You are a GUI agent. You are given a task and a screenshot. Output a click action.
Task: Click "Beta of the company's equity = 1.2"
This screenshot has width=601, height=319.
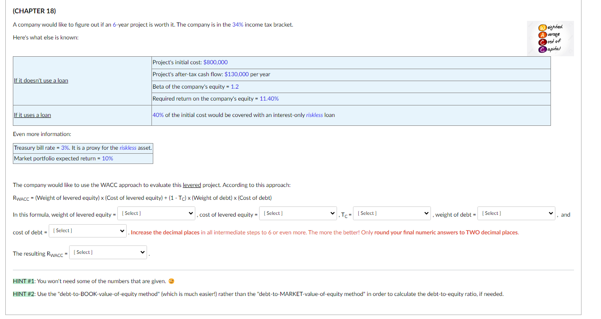tap(196, 87)
